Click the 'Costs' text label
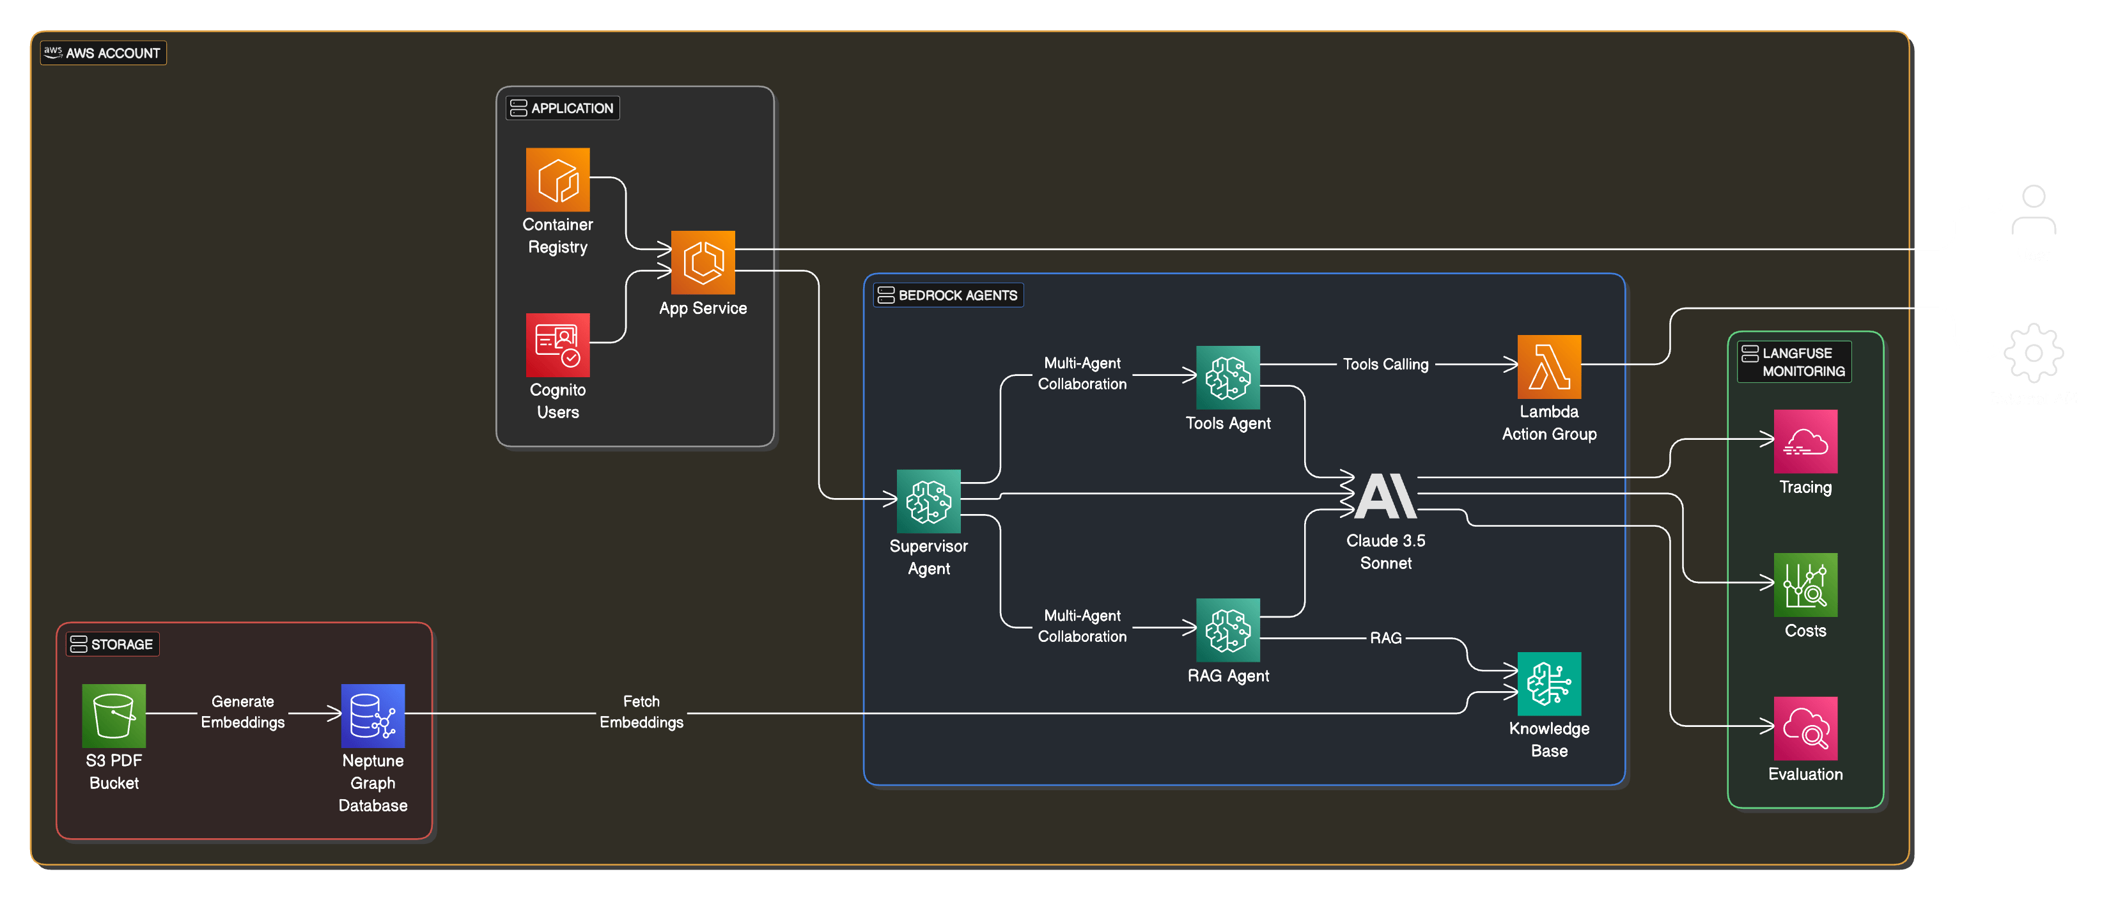This screenshot has width=2118, height=897. point(1805,630)
